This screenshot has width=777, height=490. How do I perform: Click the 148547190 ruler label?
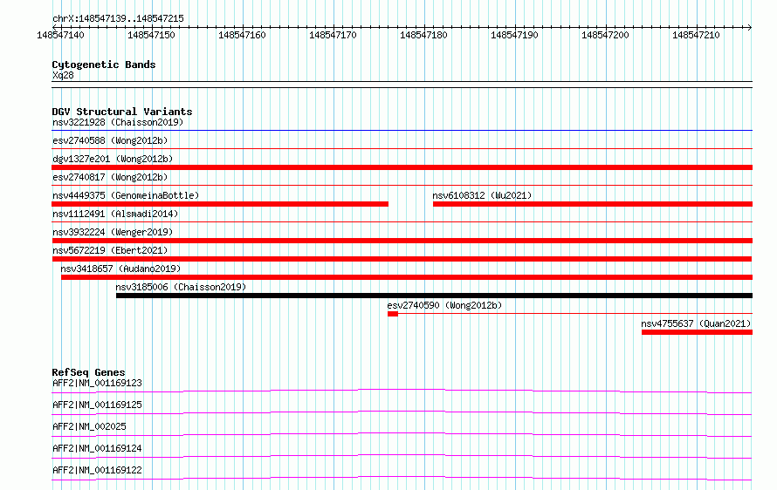coord(514,35)
